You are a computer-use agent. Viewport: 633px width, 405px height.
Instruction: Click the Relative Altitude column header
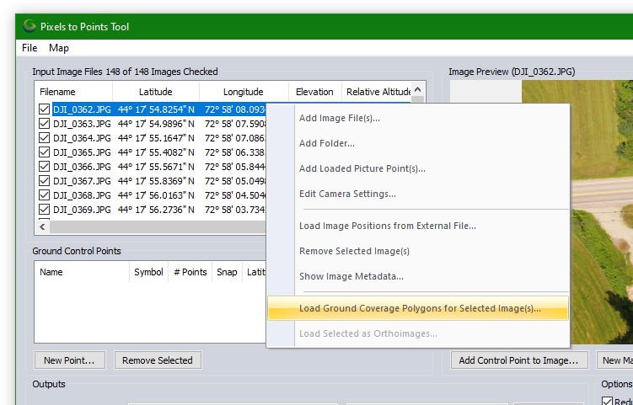click(377, 92)
